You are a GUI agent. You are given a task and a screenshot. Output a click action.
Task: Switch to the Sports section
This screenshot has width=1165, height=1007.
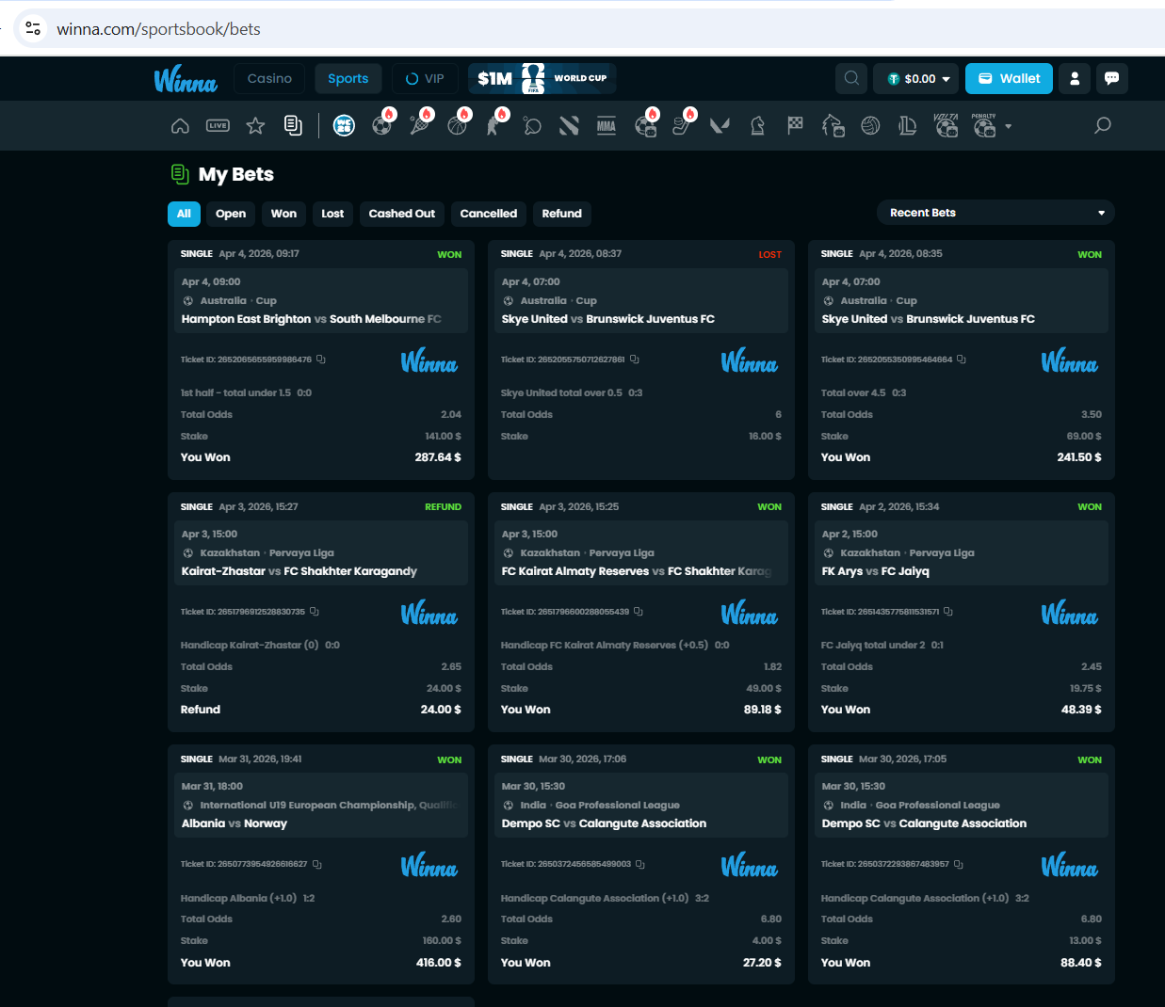pyautogui.click(x=348, y=79)
